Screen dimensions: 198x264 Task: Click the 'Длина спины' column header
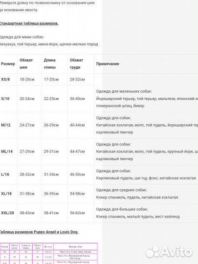pos(50,64)
